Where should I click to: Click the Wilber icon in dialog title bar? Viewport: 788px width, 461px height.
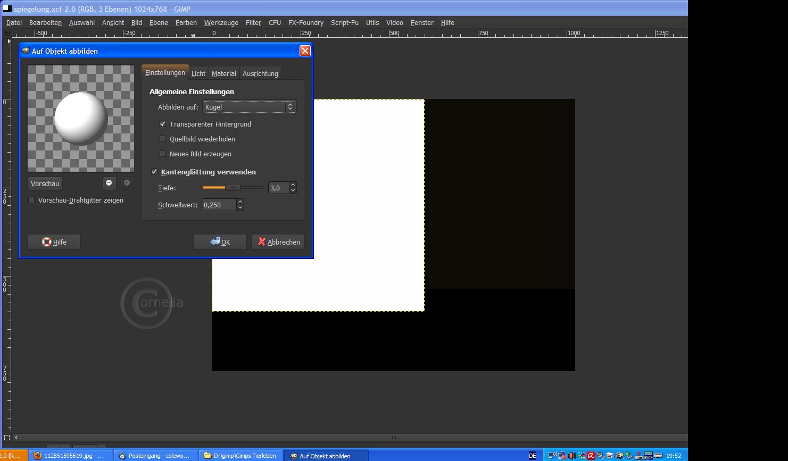(x=26, y=51)
